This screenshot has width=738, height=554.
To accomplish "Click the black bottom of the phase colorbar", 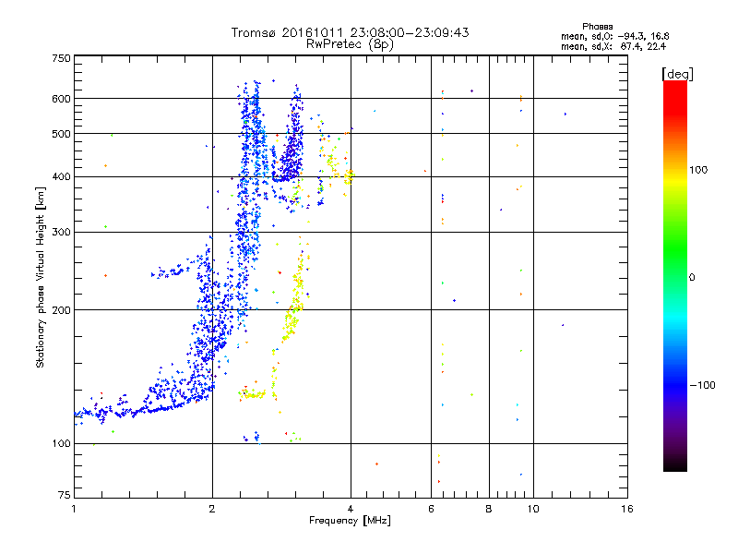I will [x=675, y=464].
